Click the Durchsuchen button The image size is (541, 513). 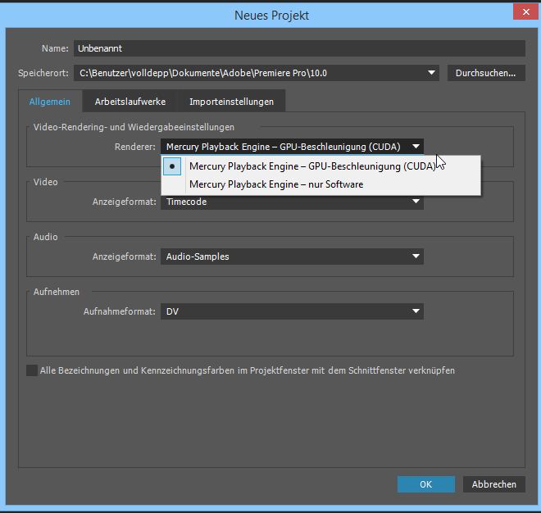486,73
